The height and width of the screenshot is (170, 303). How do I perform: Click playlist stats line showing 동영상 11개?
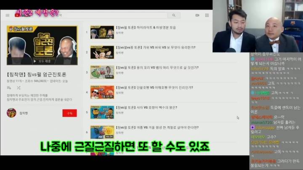37,81
